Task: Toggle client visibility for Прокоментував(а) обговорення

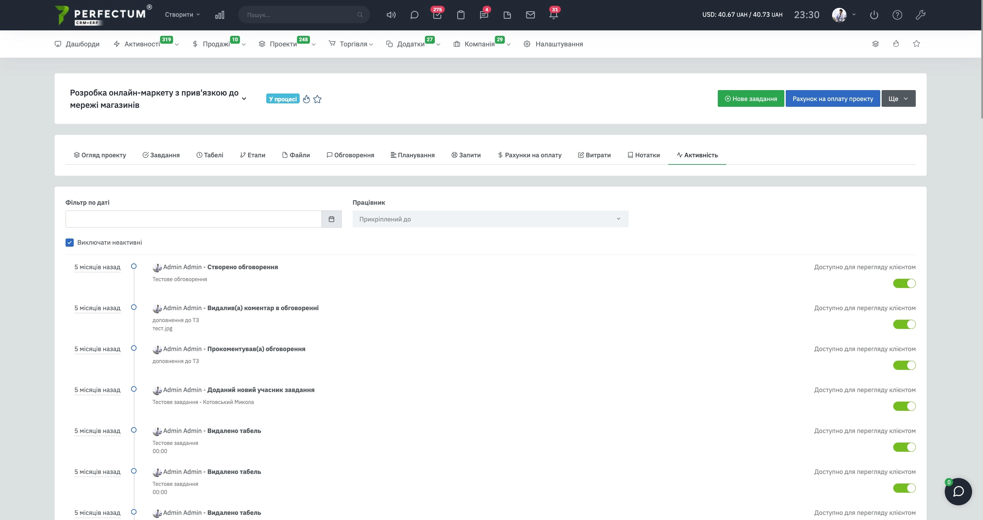Action: pyautogui.click(x=904, y=365)
